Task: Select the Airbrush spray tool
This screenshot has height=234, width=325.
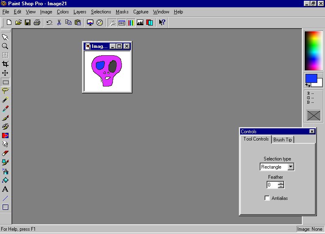Action: pos(5,171)
